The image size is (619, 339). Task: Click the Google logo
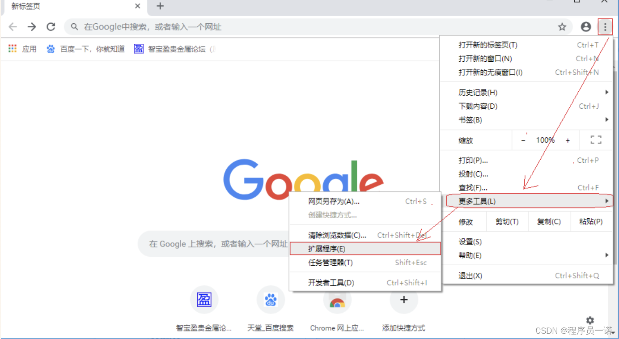(x=303, y=180)
